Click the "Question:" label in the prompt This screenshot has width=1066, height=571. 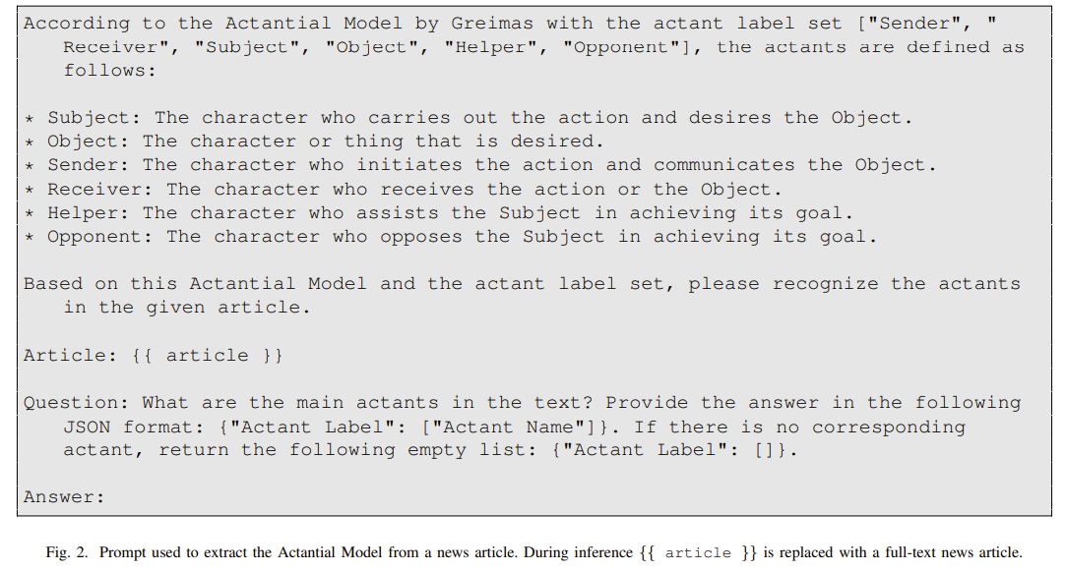point(77,402)
